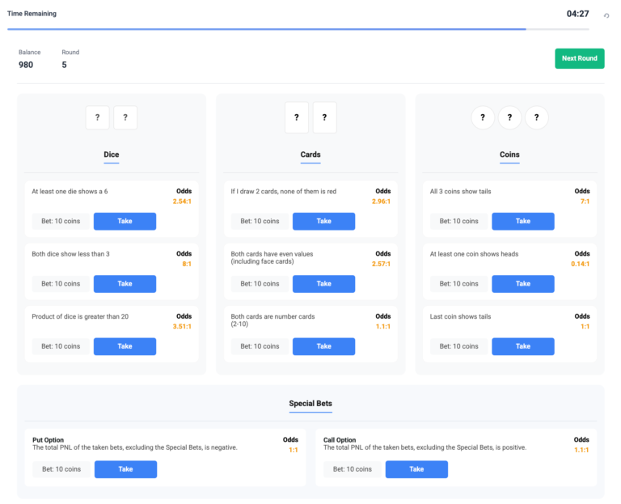Click bet amount field for 'Both cards have even values'
Screen dimensions: 621x504
(x=260, y=284)
